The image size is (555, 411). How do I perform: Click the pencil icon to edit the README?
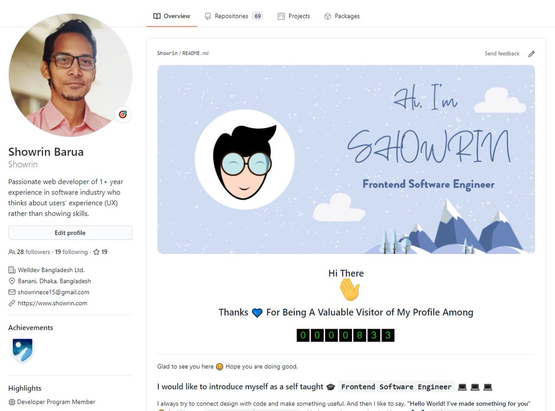coord(531,53)
